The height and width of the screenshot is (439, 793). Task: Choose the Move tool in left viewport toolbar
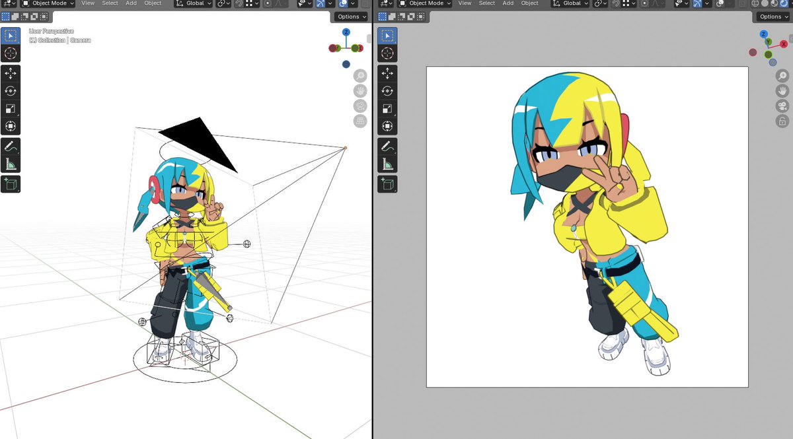pos(11,74)
